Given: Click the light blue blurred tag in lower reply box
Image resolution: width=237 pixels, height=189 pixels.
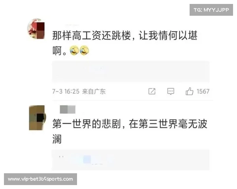Looking at the screenshot, I should coord(87,159).
